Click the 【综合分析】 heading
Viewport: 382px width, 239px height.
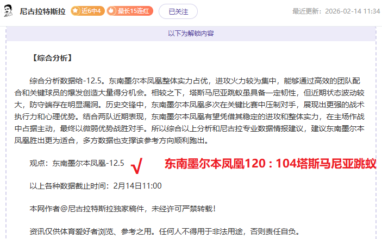[x=52, y=57]
